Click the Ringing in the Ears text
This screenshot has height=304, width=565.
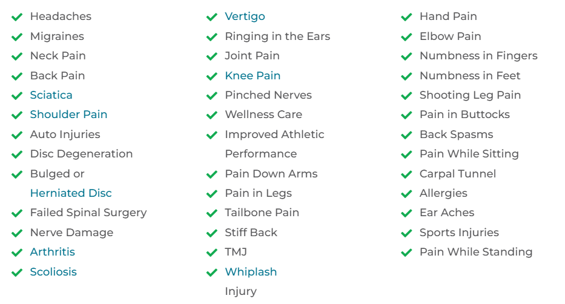pos(277,36)
